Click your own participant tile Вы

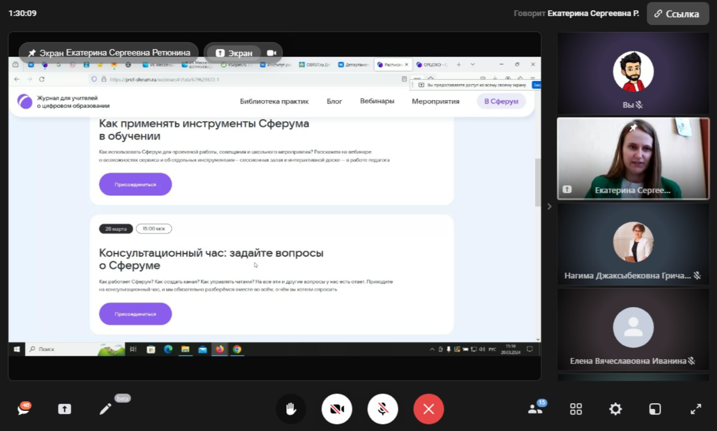click(x=633, y=73)
